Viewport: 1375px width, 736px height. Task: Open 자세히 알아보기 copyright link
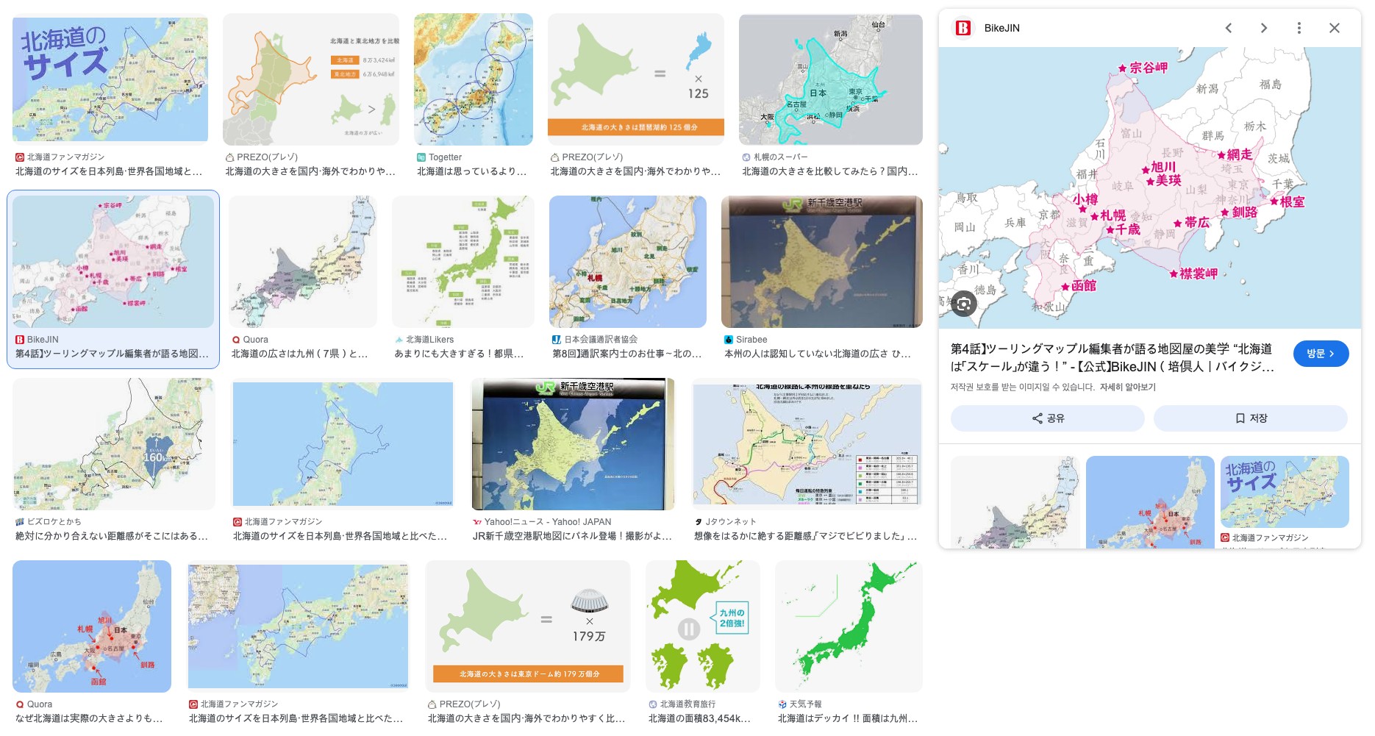1127,387
